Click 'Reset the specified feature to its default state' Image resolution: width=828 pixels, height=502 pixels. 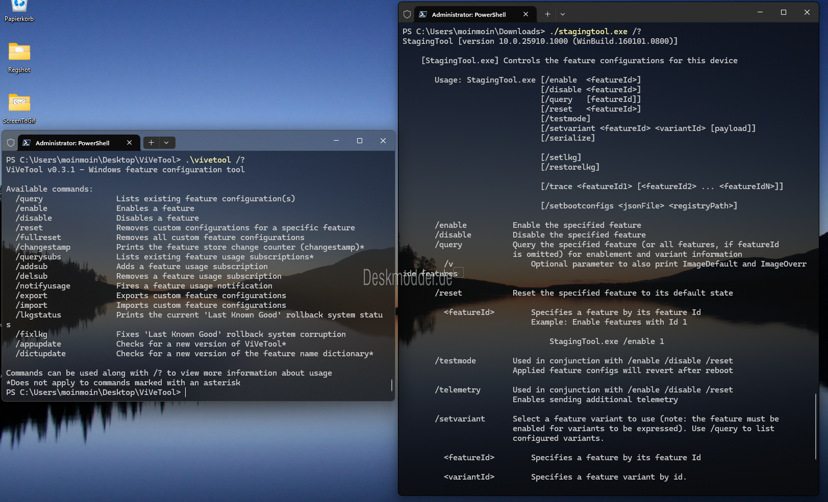623,293
